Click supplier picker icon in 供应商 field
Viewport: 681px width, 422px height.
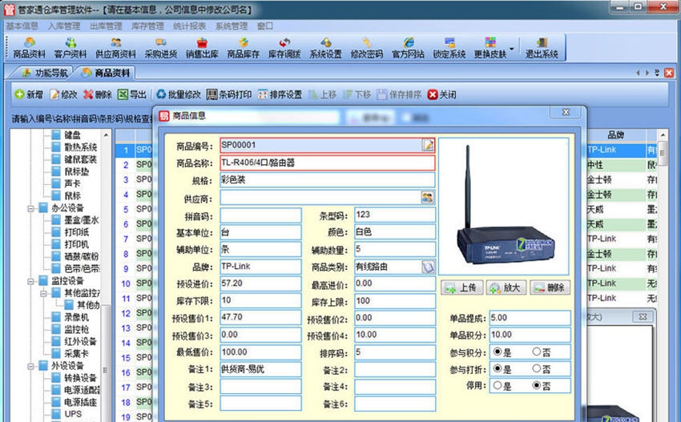click(427, 198)
